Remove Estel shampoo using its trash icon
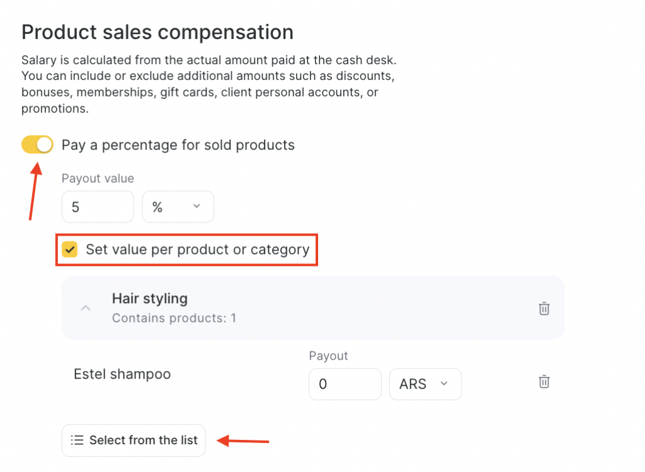 (544, 381)
